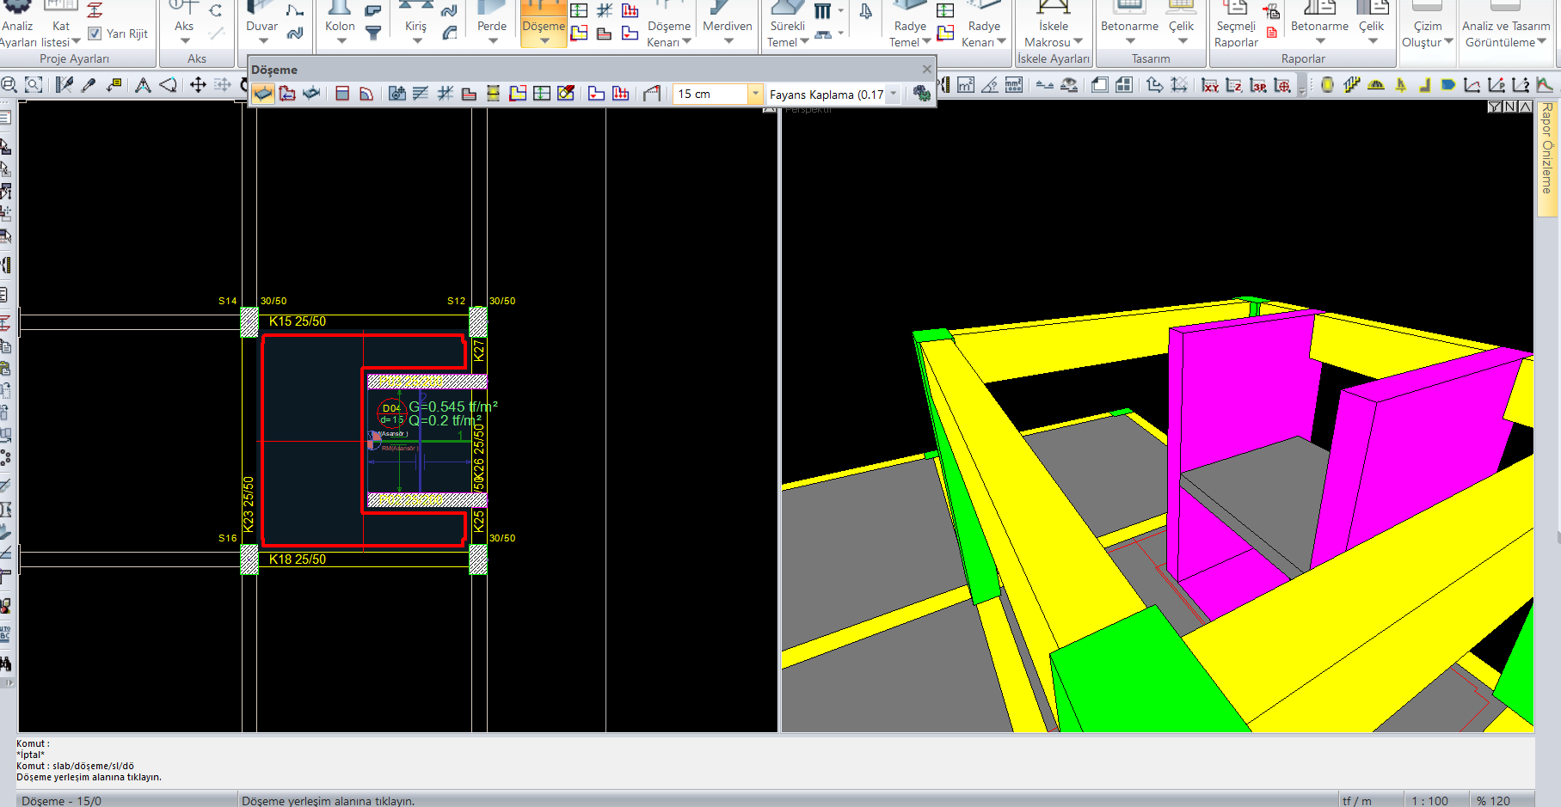Open İskele Makrosu ribbon item
Viewport: 1561px width, 807px height.
pyautogui.click(x=1054, y=24)
